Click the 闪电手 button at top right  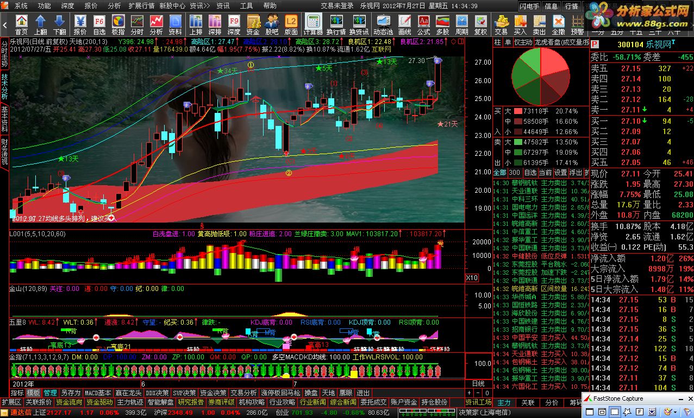[x=529, y=6]
